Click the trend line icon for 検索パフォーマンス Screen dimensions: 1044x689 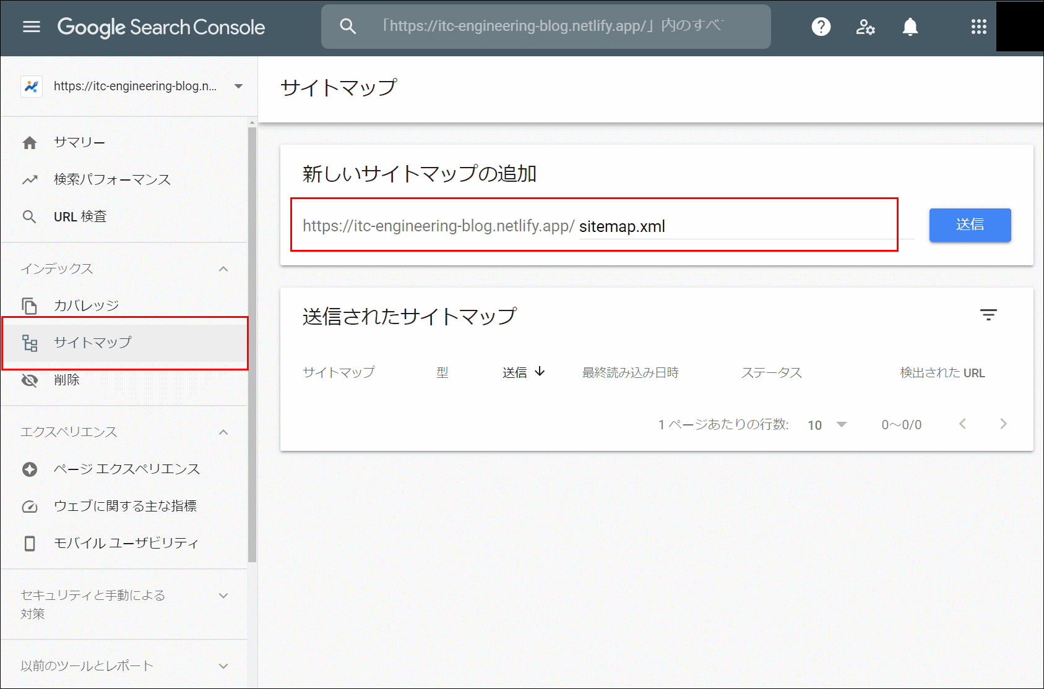[x=30, y=180]
